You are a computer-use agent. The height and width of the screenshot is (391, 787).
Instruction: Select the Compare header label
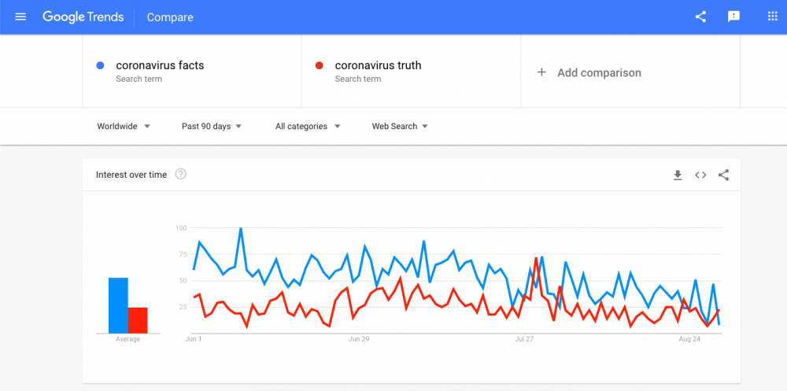click(x=170, y=17)
